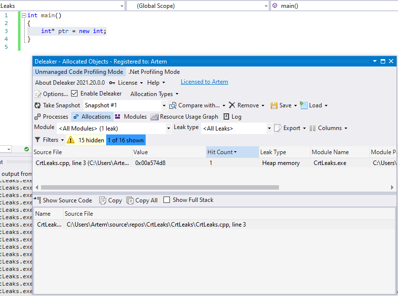The image size is (398, 296).
Task: Toggle the Enable Deleaker checkbox
Action: (x=75, y=94)
